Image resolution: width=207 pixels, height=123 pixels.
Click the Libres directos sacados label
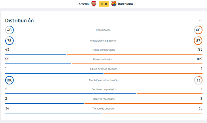(103, 69)
